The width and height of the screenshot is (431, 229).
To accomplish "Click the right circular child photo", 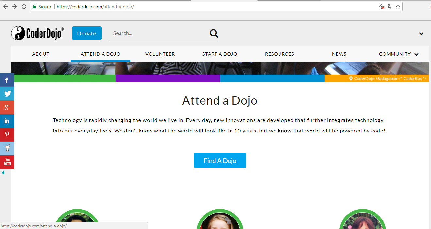I will coord(363,219).
